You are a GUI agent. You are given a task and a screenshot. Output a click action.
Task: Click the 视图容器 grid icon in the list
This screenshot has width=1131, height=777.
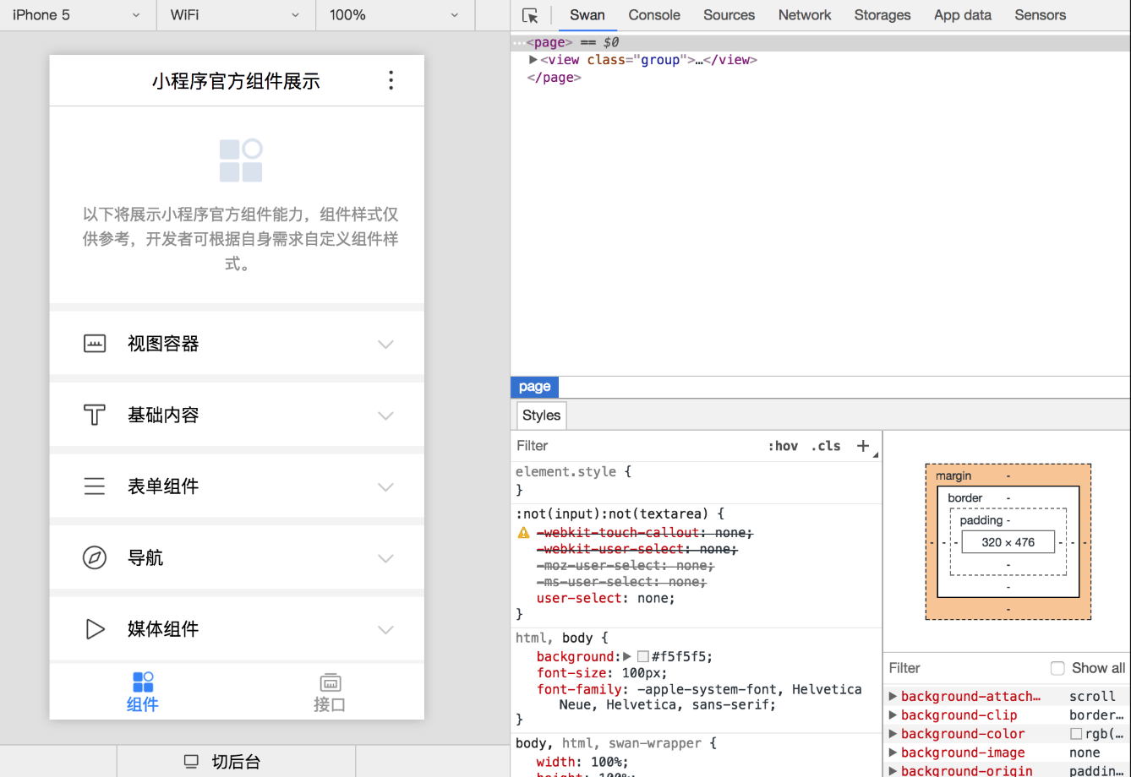tap(95, 343)
